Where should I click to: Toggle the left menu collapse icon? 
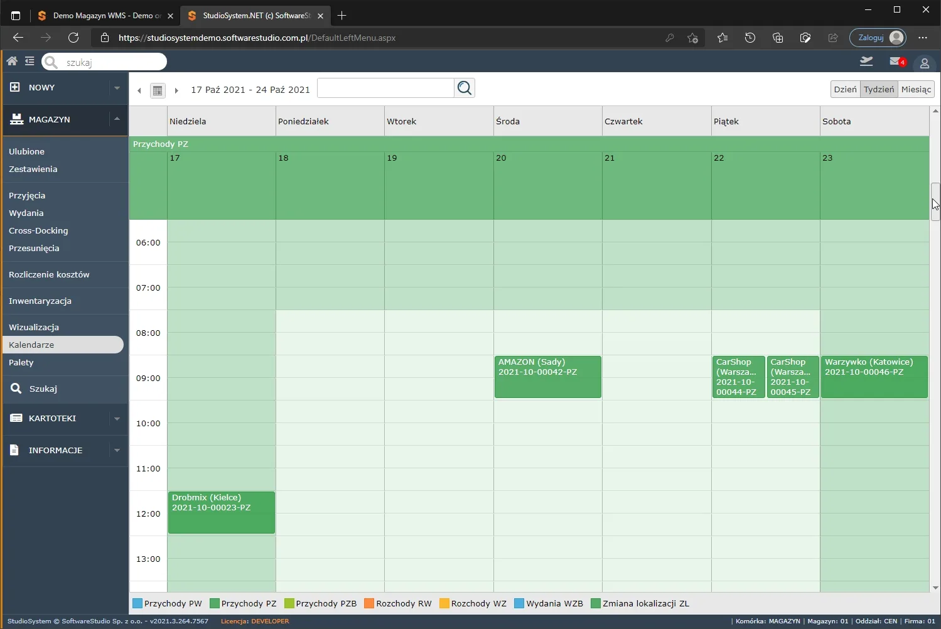tap(30, 61)
